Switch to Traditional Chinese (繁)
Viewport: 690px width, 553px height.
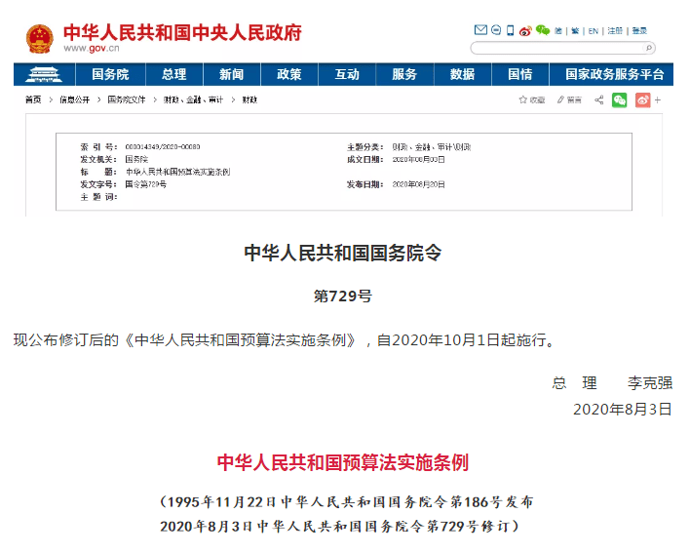pos(575,31)
